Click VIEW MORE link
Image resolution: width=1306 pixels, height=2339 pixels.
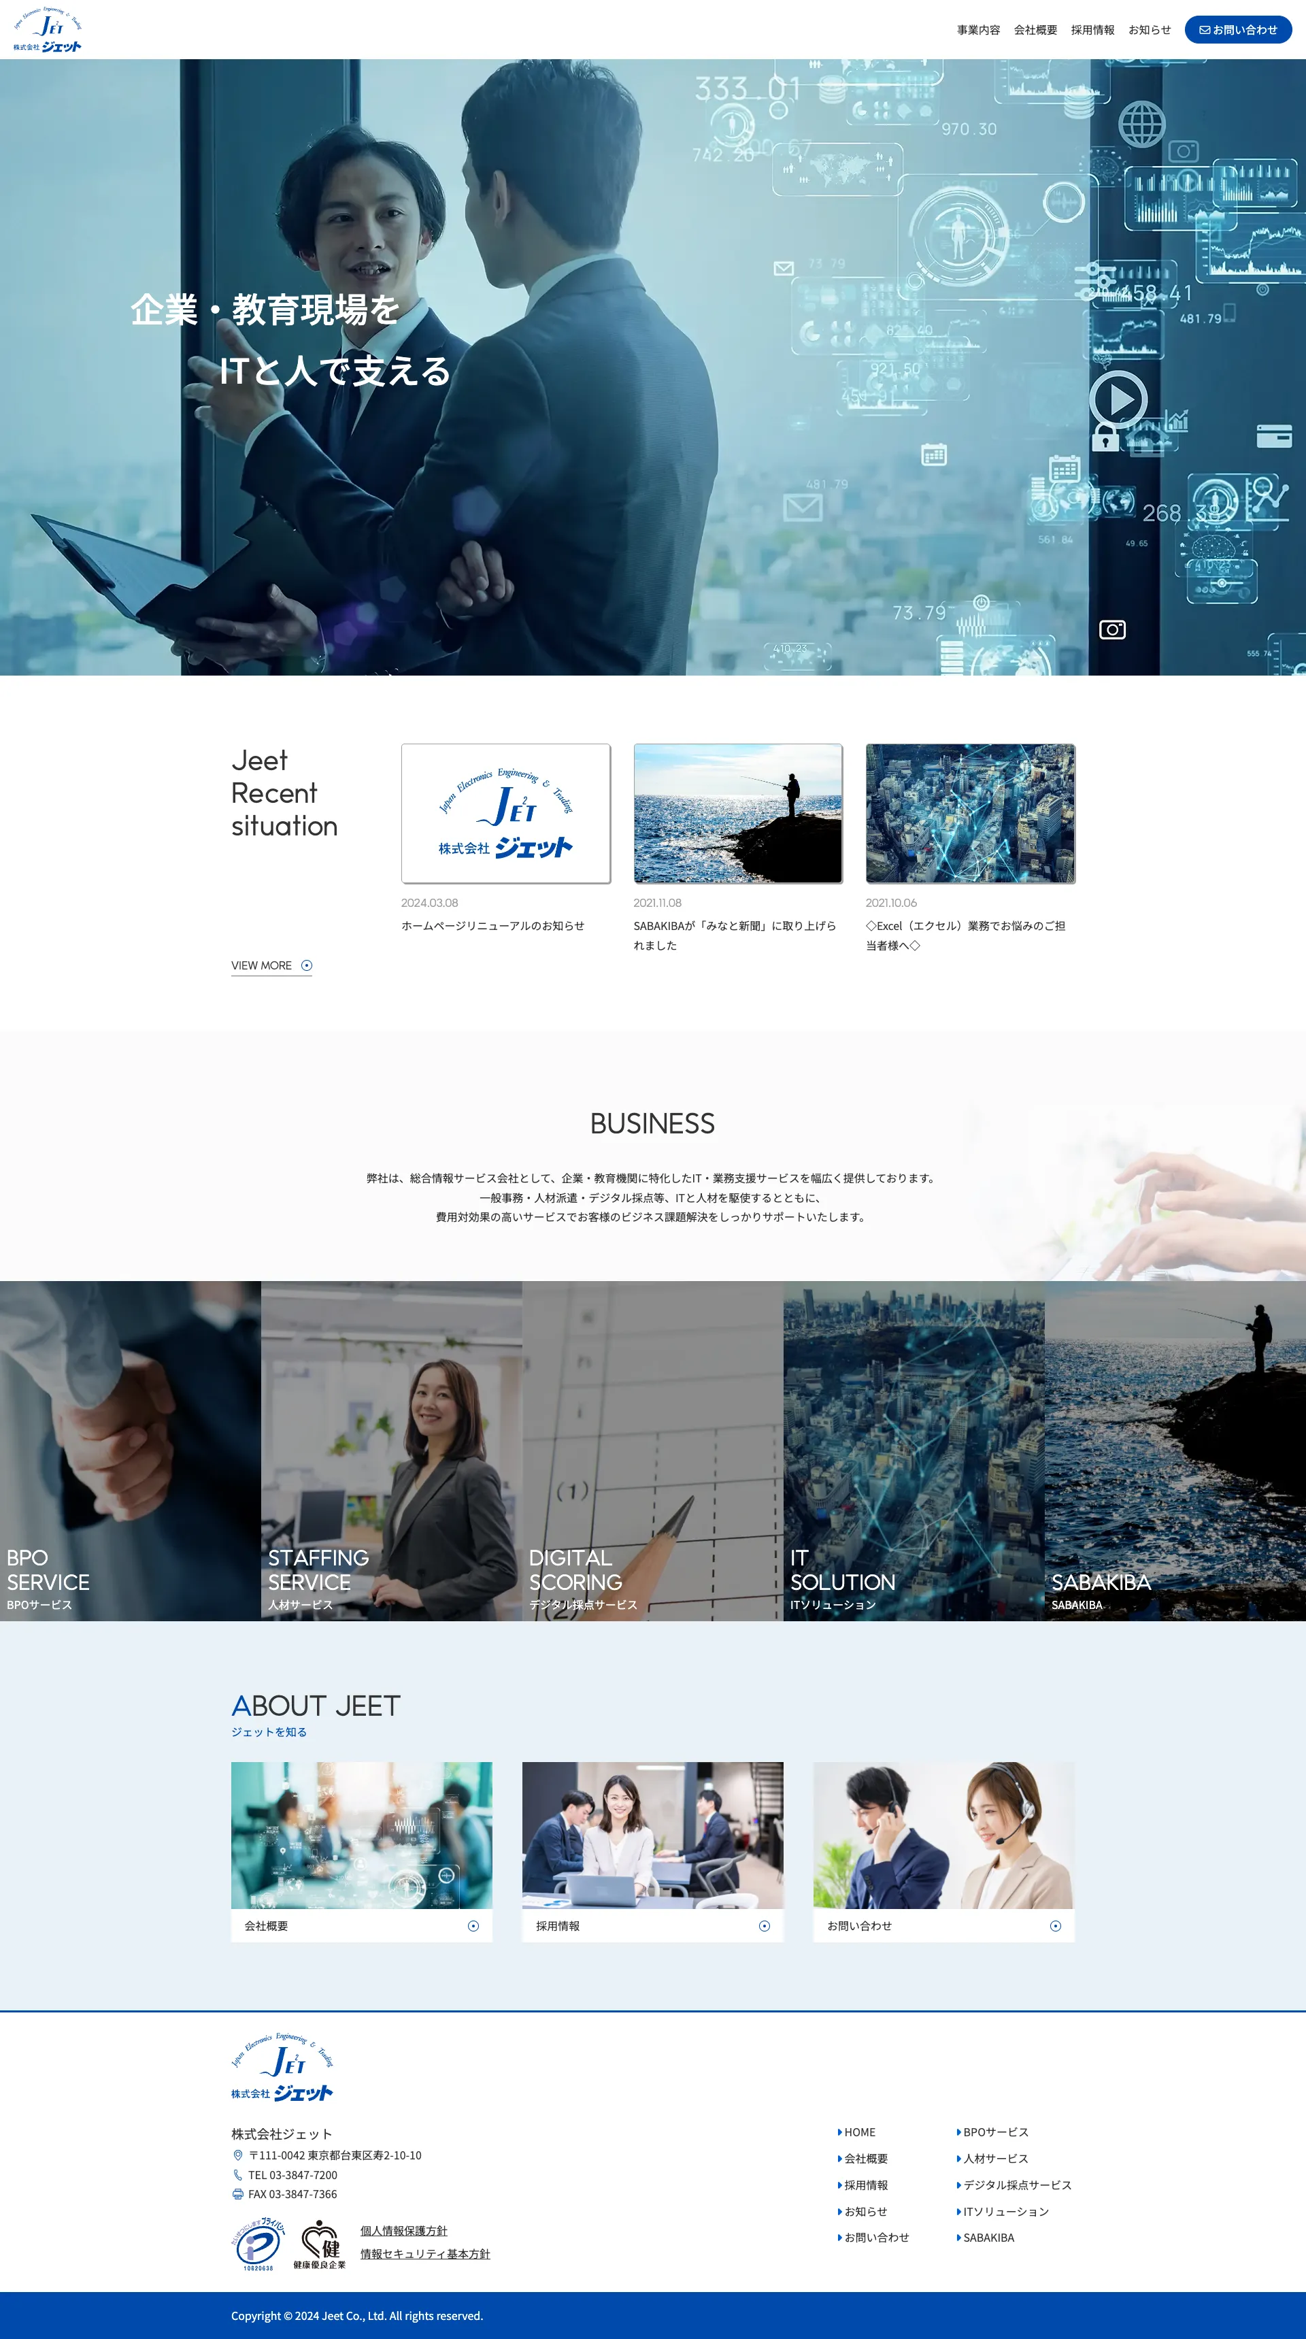[x=257, y=965]
